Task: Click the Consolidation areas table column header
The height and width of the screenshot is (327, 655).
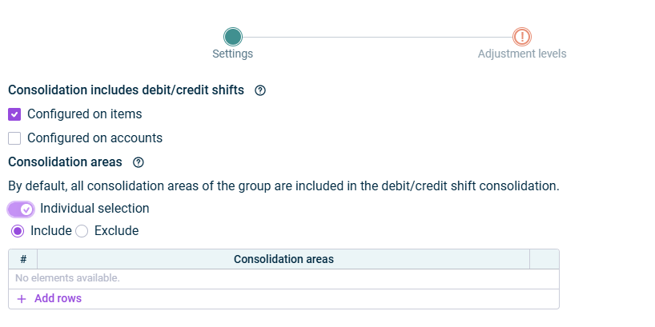Action: [x=283, y=259]
